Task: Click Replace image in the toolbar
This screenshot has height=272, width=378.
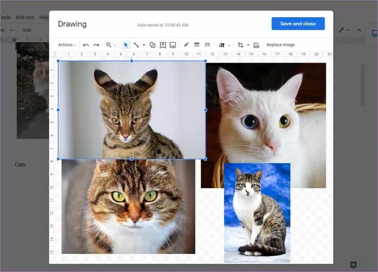Action: tap(281, 45)
